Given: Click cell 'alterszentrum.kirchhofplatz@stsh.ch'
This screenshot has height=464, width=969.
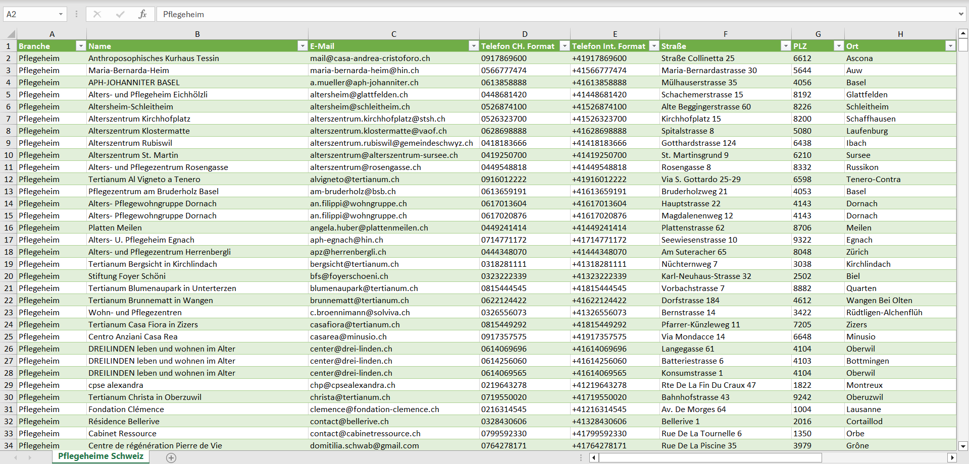Looking at the screenshot, I should click(x=394, y=119).
